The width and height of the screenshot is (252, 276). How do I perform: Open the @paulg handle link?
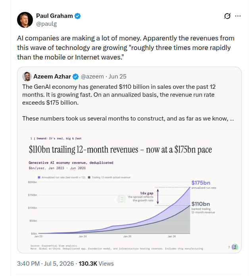(46, 23)
